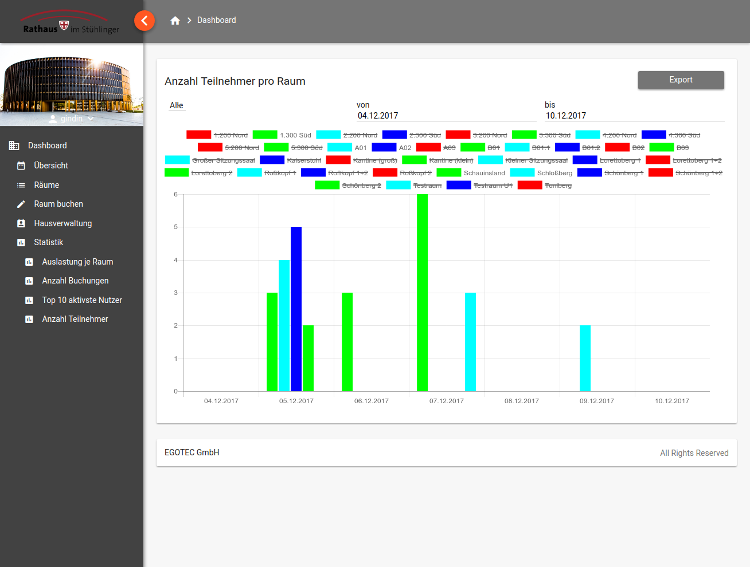The image size is (750, 567).
Task: Go to home via the house icon
Action: tap(175, 21)
